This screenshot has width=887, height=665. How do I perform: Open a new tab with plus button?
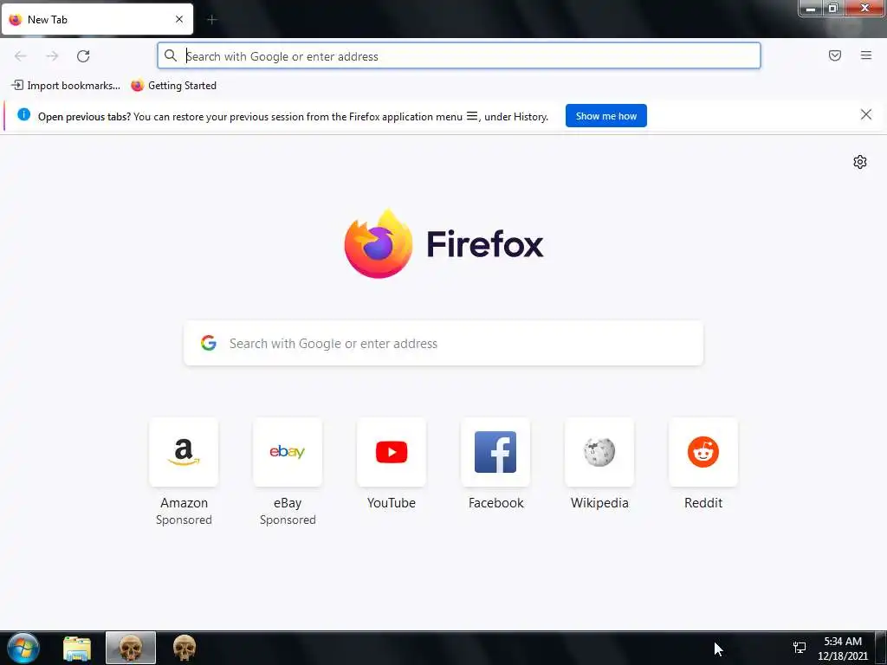[x=212, y=20]
